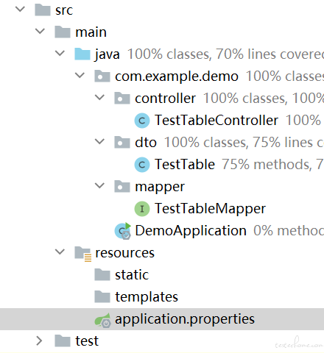Collapse the main folder chevron
This screenshot has height=353, width=324.
(x=40, y=31)
